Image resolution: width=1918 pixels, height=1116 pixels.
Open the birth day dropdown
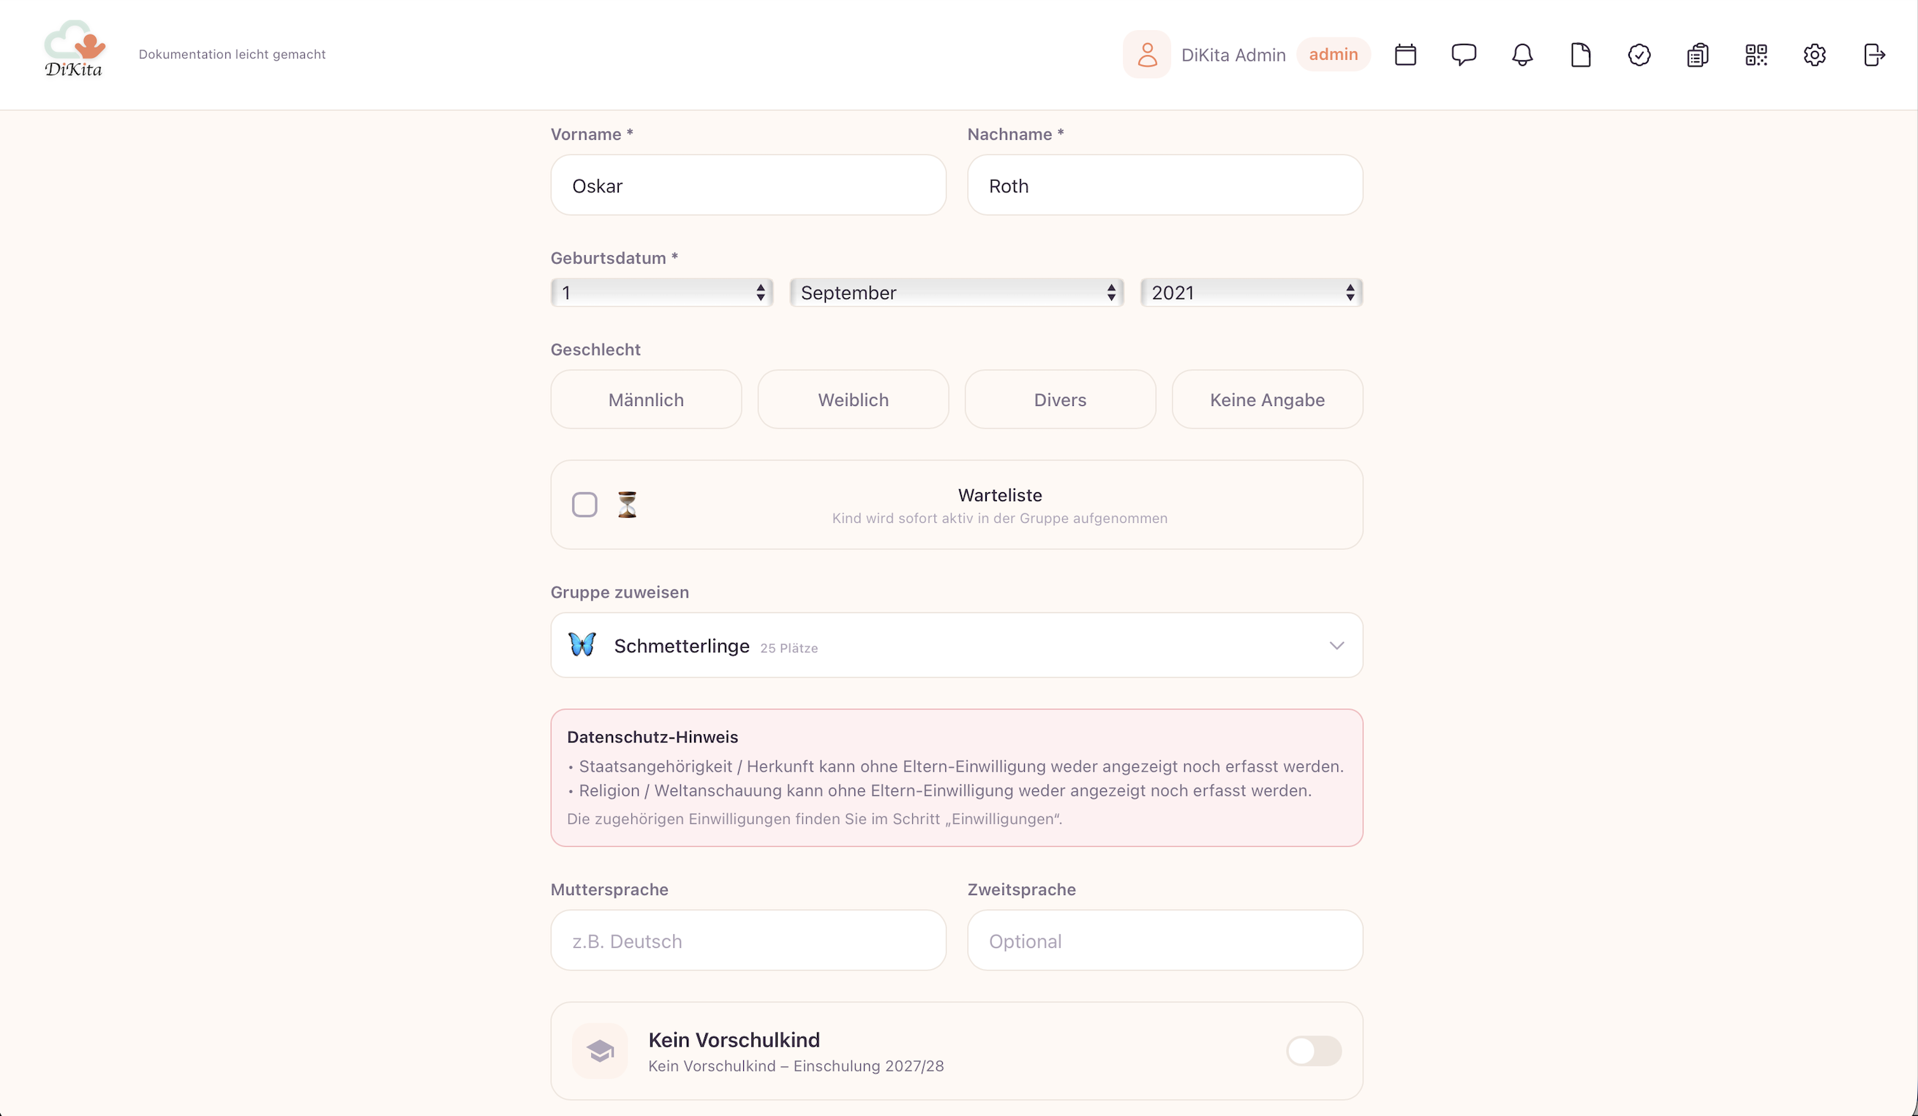click(662, 293)
